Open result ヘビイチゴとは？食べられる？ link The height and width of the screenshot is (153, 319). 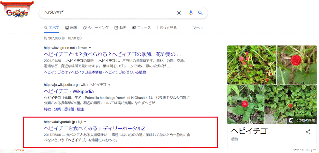coord(112,54)
